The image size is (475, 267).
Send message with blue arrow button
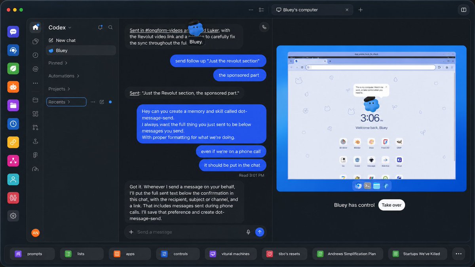(260, 232)
